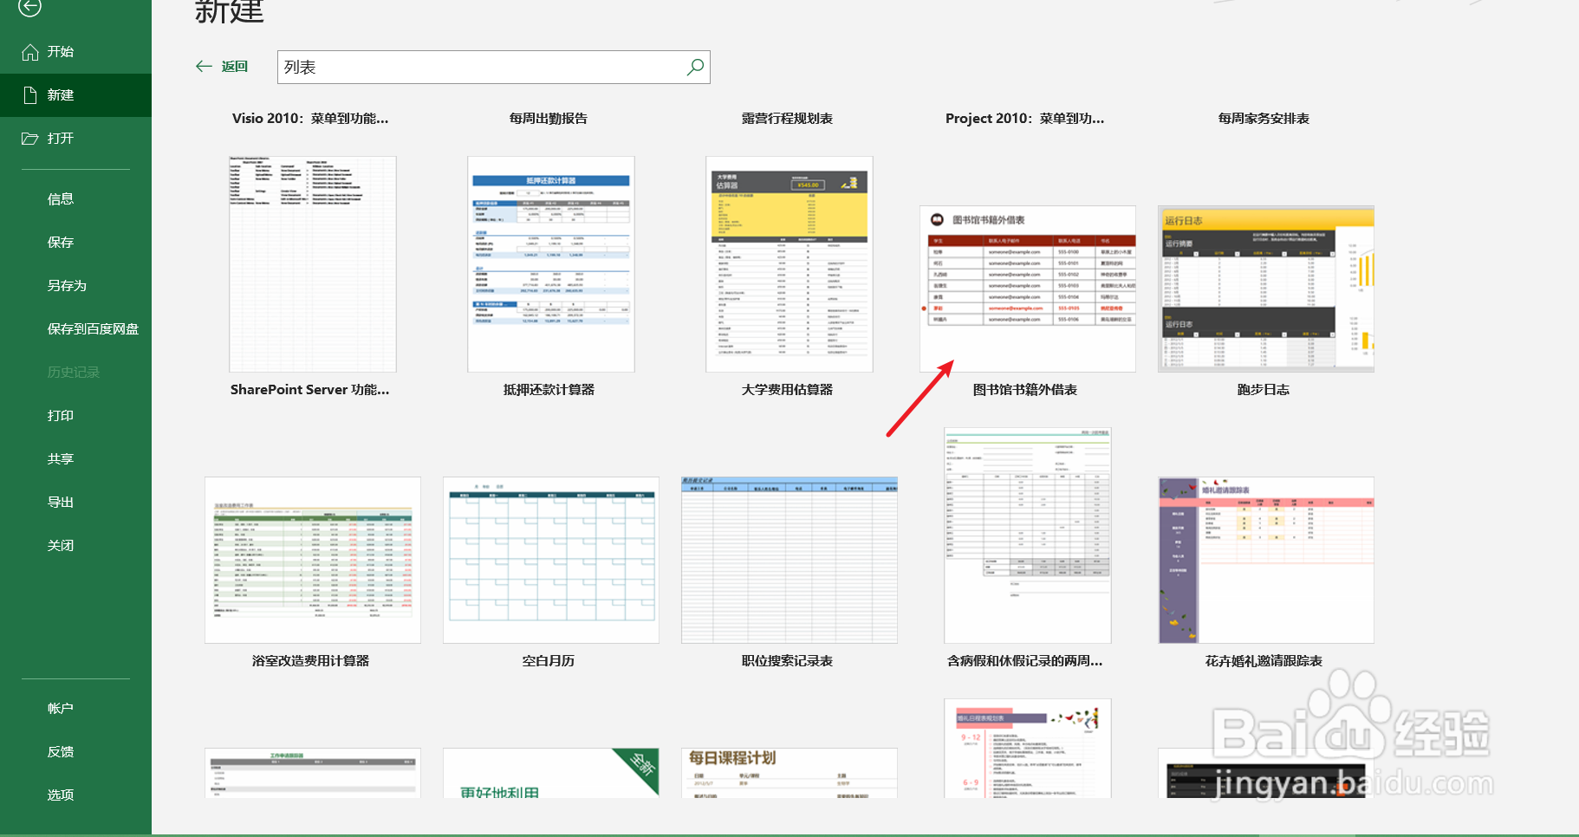The width and height of the screenshot is (1579, 837).
Task: Open the wedding schedule template thumbnail
Action: pos(1028,749)
